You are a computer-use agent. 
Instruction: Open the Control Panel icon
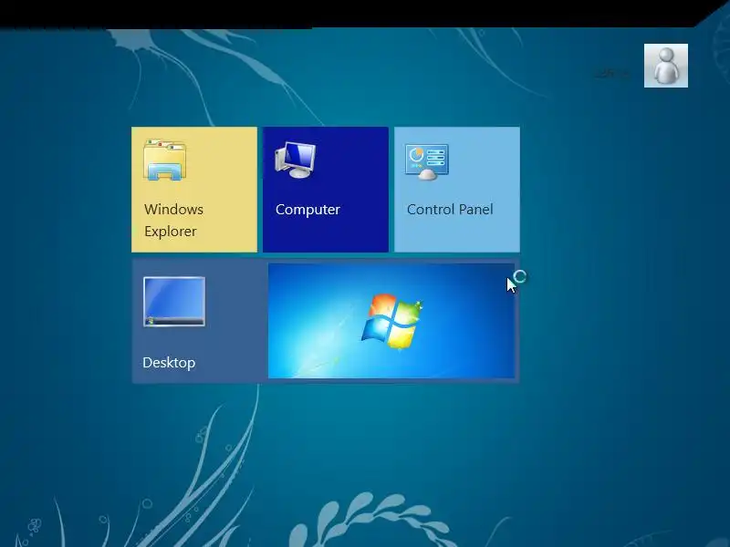pyautogui.click(x=426, y=161)
